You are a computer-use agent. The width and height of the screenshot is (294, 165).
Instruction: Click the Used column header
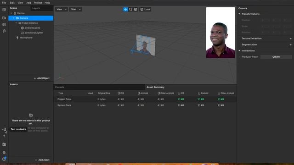click(90, 93)
